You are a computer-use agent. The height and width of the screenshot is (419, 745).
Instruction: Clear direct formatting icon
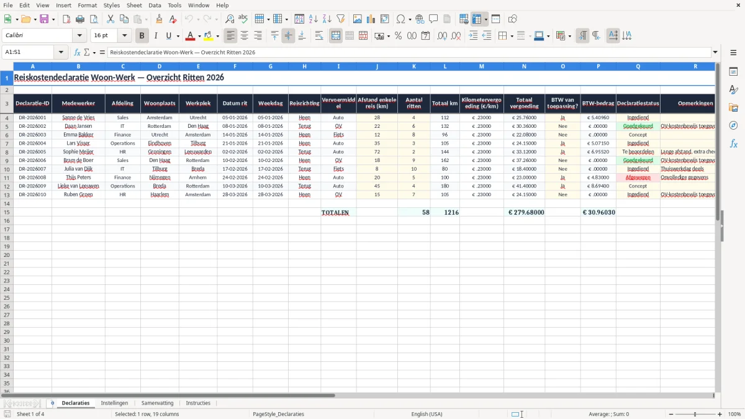[173, 19]
